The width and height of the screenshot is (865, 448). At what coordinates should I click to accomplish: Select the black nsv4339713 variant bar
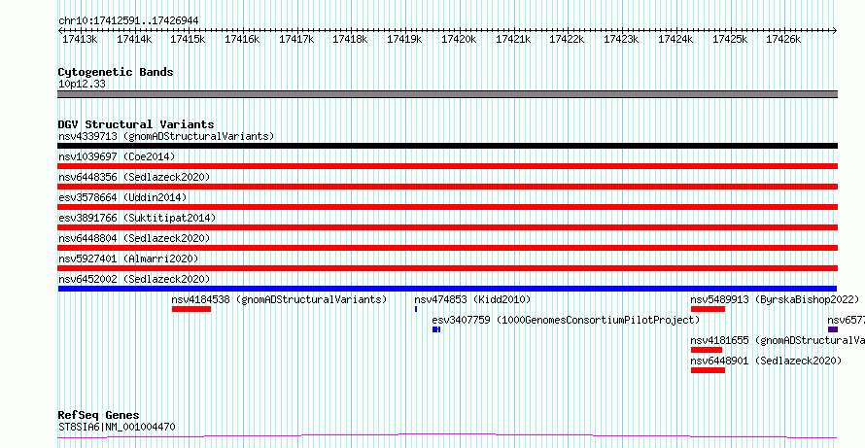tap(447, 146)
